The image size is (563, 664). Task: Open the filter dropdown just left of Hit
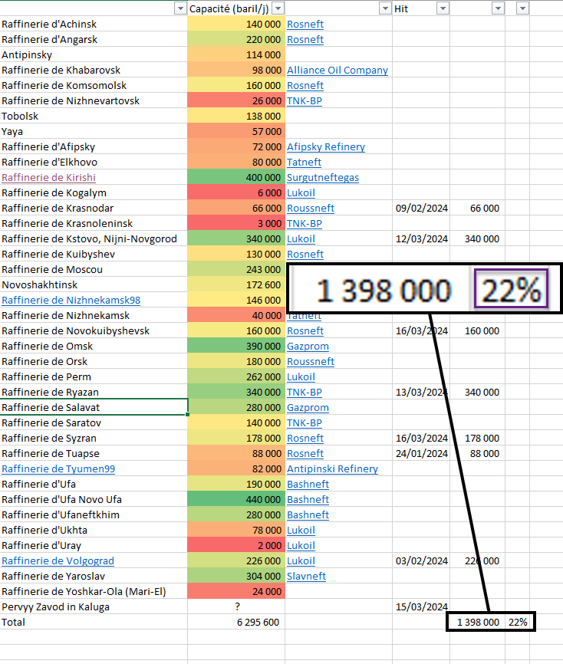(x=384, y=8)
